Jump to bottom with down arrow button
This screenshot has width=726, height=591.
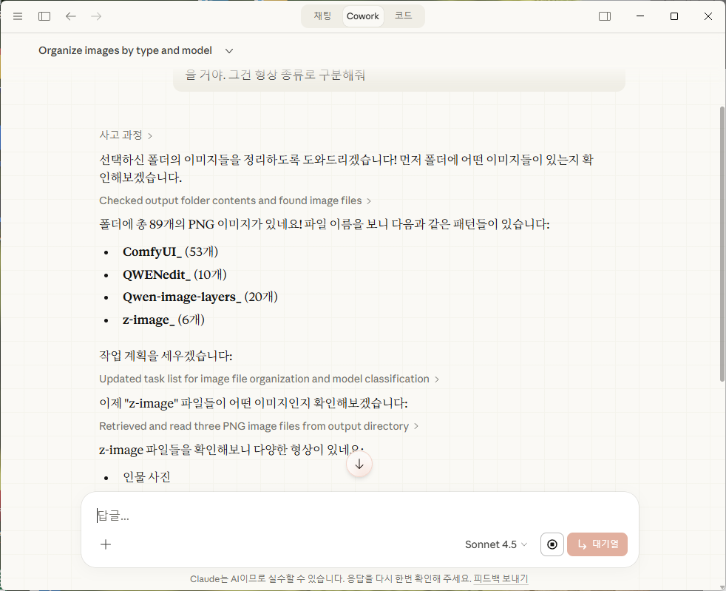coord(359,464)
